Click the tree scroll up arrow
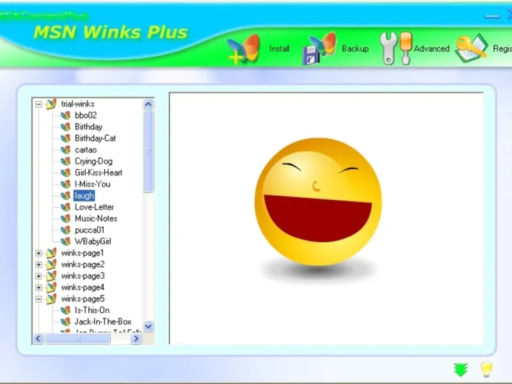The image size is (512, 384). click(x=148, y=104)
